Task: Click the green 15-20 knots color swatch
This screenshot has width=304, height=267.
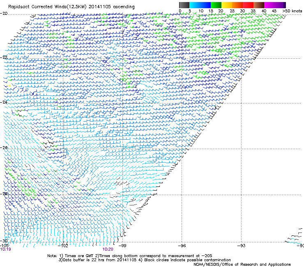Action: [216, 5]
